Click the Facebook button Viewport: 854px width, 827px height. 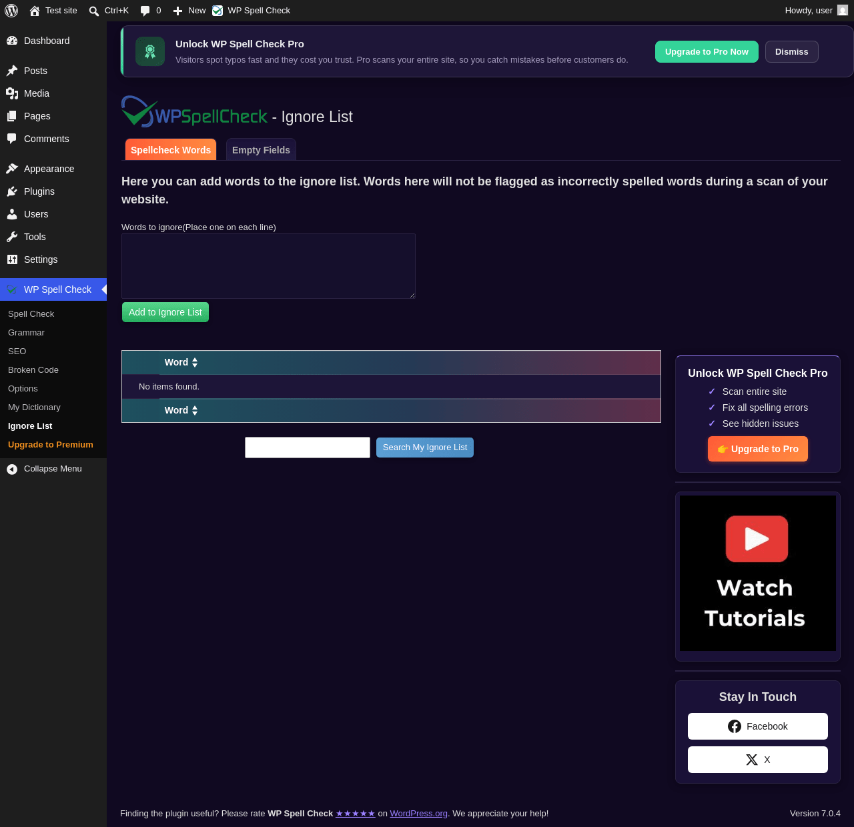click(x=758, y=726)
